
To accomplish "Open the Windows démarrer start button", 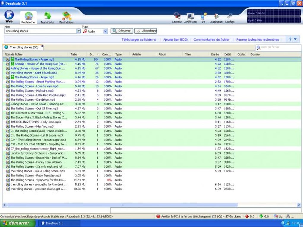I will coord(18,223).
